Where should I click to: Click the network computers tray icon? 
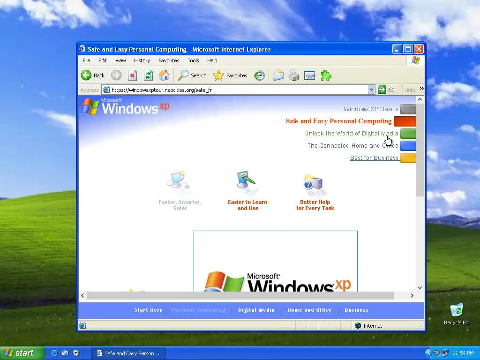point(445,353)
